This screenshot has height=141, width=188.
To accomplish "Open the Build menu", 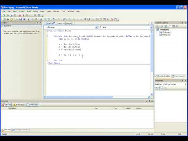I will pyautogui.click(x=29, y=11).
